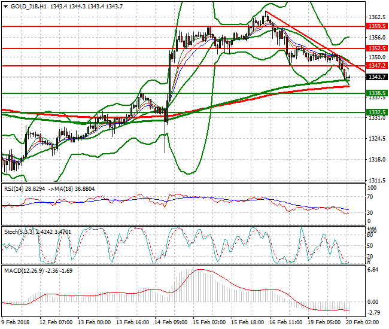Viewport: 389px width, 329px height.
Task: Select the green 1332.5 support price label
Action: [x=377, y=112]
